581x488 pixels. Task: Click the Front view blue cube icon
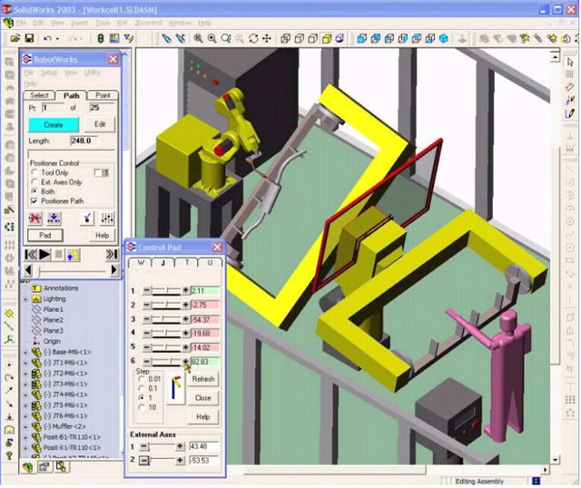click(x=361, y=38)
